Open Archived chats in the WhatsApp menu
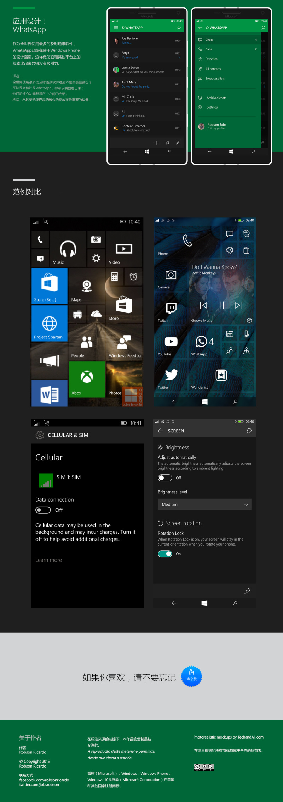This screenshot has height=802, width=283. tap(227, 98)
